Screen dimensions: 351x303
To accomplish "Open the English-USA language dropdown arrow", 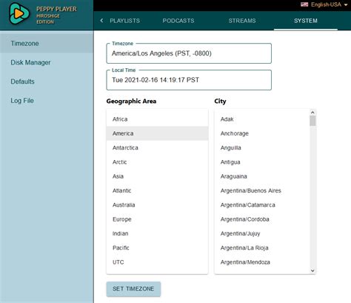I will click(346, 4).
